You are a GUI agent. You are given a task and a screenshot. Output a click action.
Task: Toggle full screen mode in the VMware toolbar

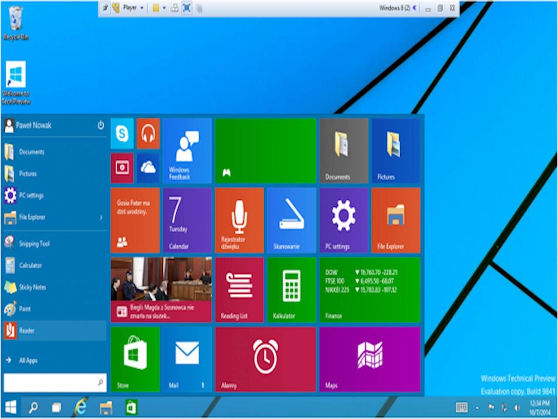coord(187,8)
